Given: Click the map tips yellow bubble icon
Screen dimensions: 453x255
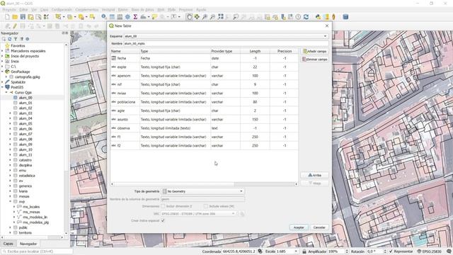Looking at the screenshot, I should [x=154, y=17].
